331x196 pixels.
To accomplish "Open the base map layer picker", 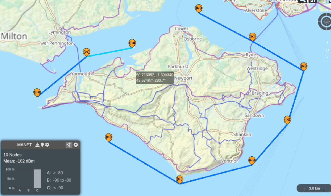I will click(x=322, y=1).
